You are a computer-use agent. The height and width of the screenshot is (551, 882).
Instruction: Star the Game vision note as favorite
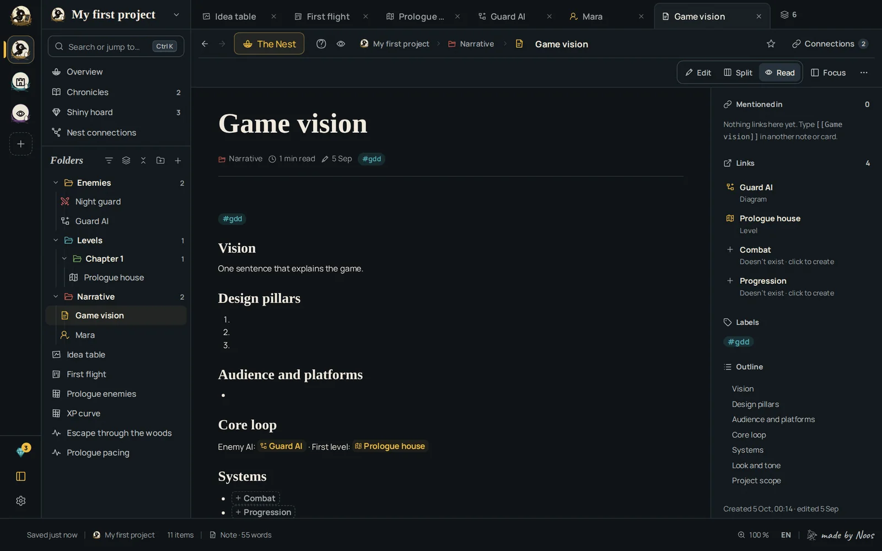[x=771, y=44]
